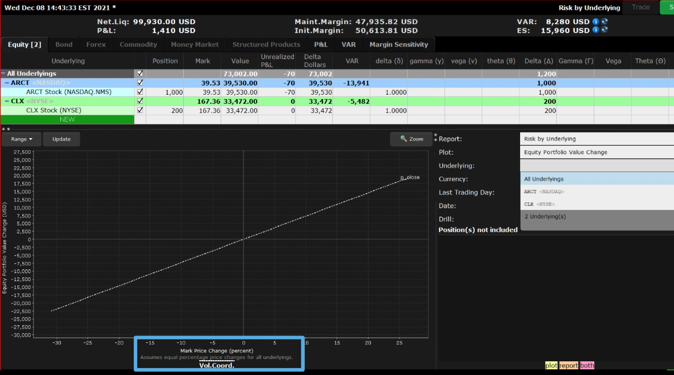Collapse the All Underlyings row
The width and height of the screenshot is (674, 375).
coord(3,74)
